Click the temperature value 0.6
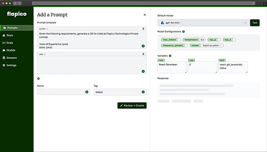 point(202,40)
